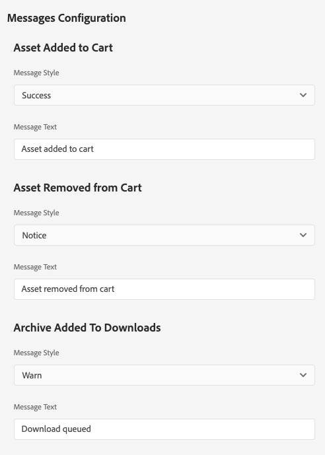This screenshot has height=455, width=325.
Task: Click the chevron arrow on the Success dropdown
Action: [303, 95]
